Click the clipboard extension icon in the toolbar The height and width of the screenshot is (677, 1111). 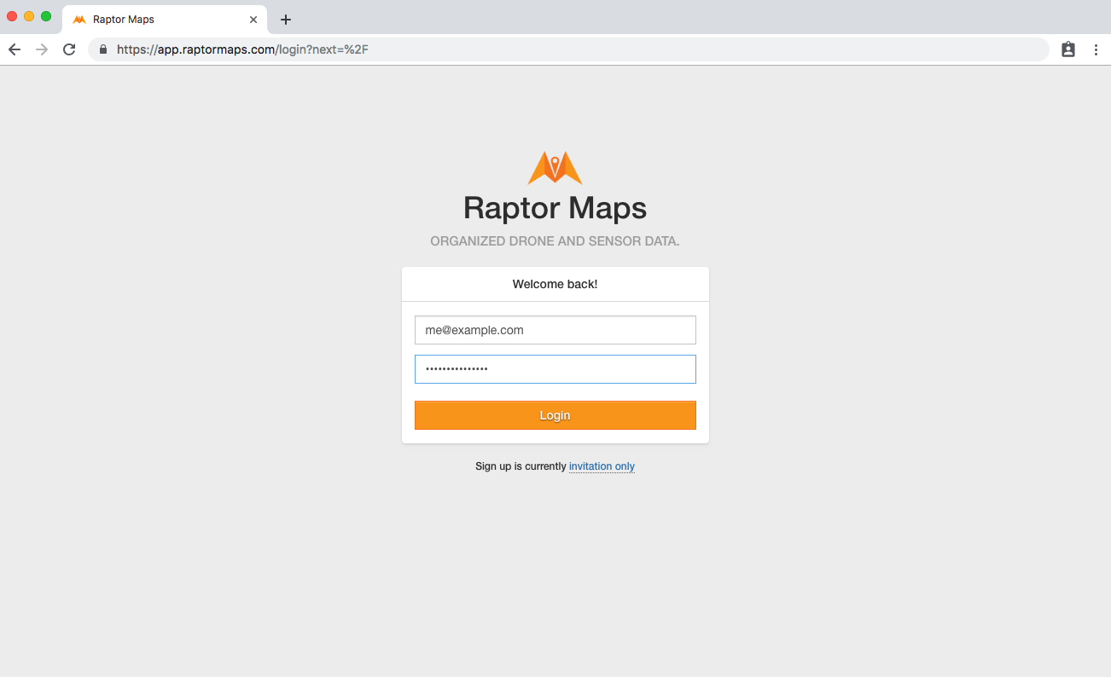(x=1068, y=49)
